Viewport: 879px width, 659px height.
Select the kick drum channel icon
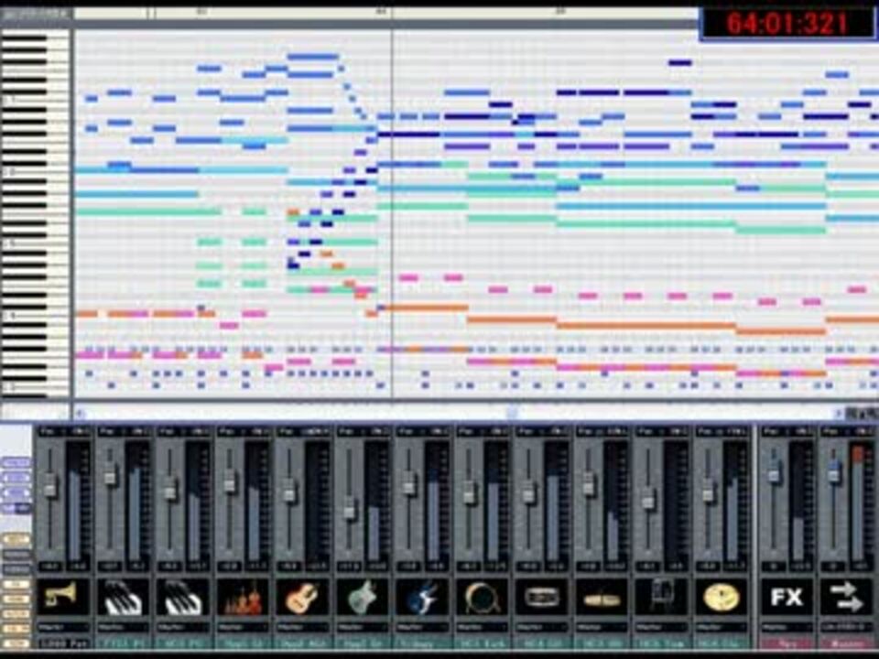click(x=483, y=597)
